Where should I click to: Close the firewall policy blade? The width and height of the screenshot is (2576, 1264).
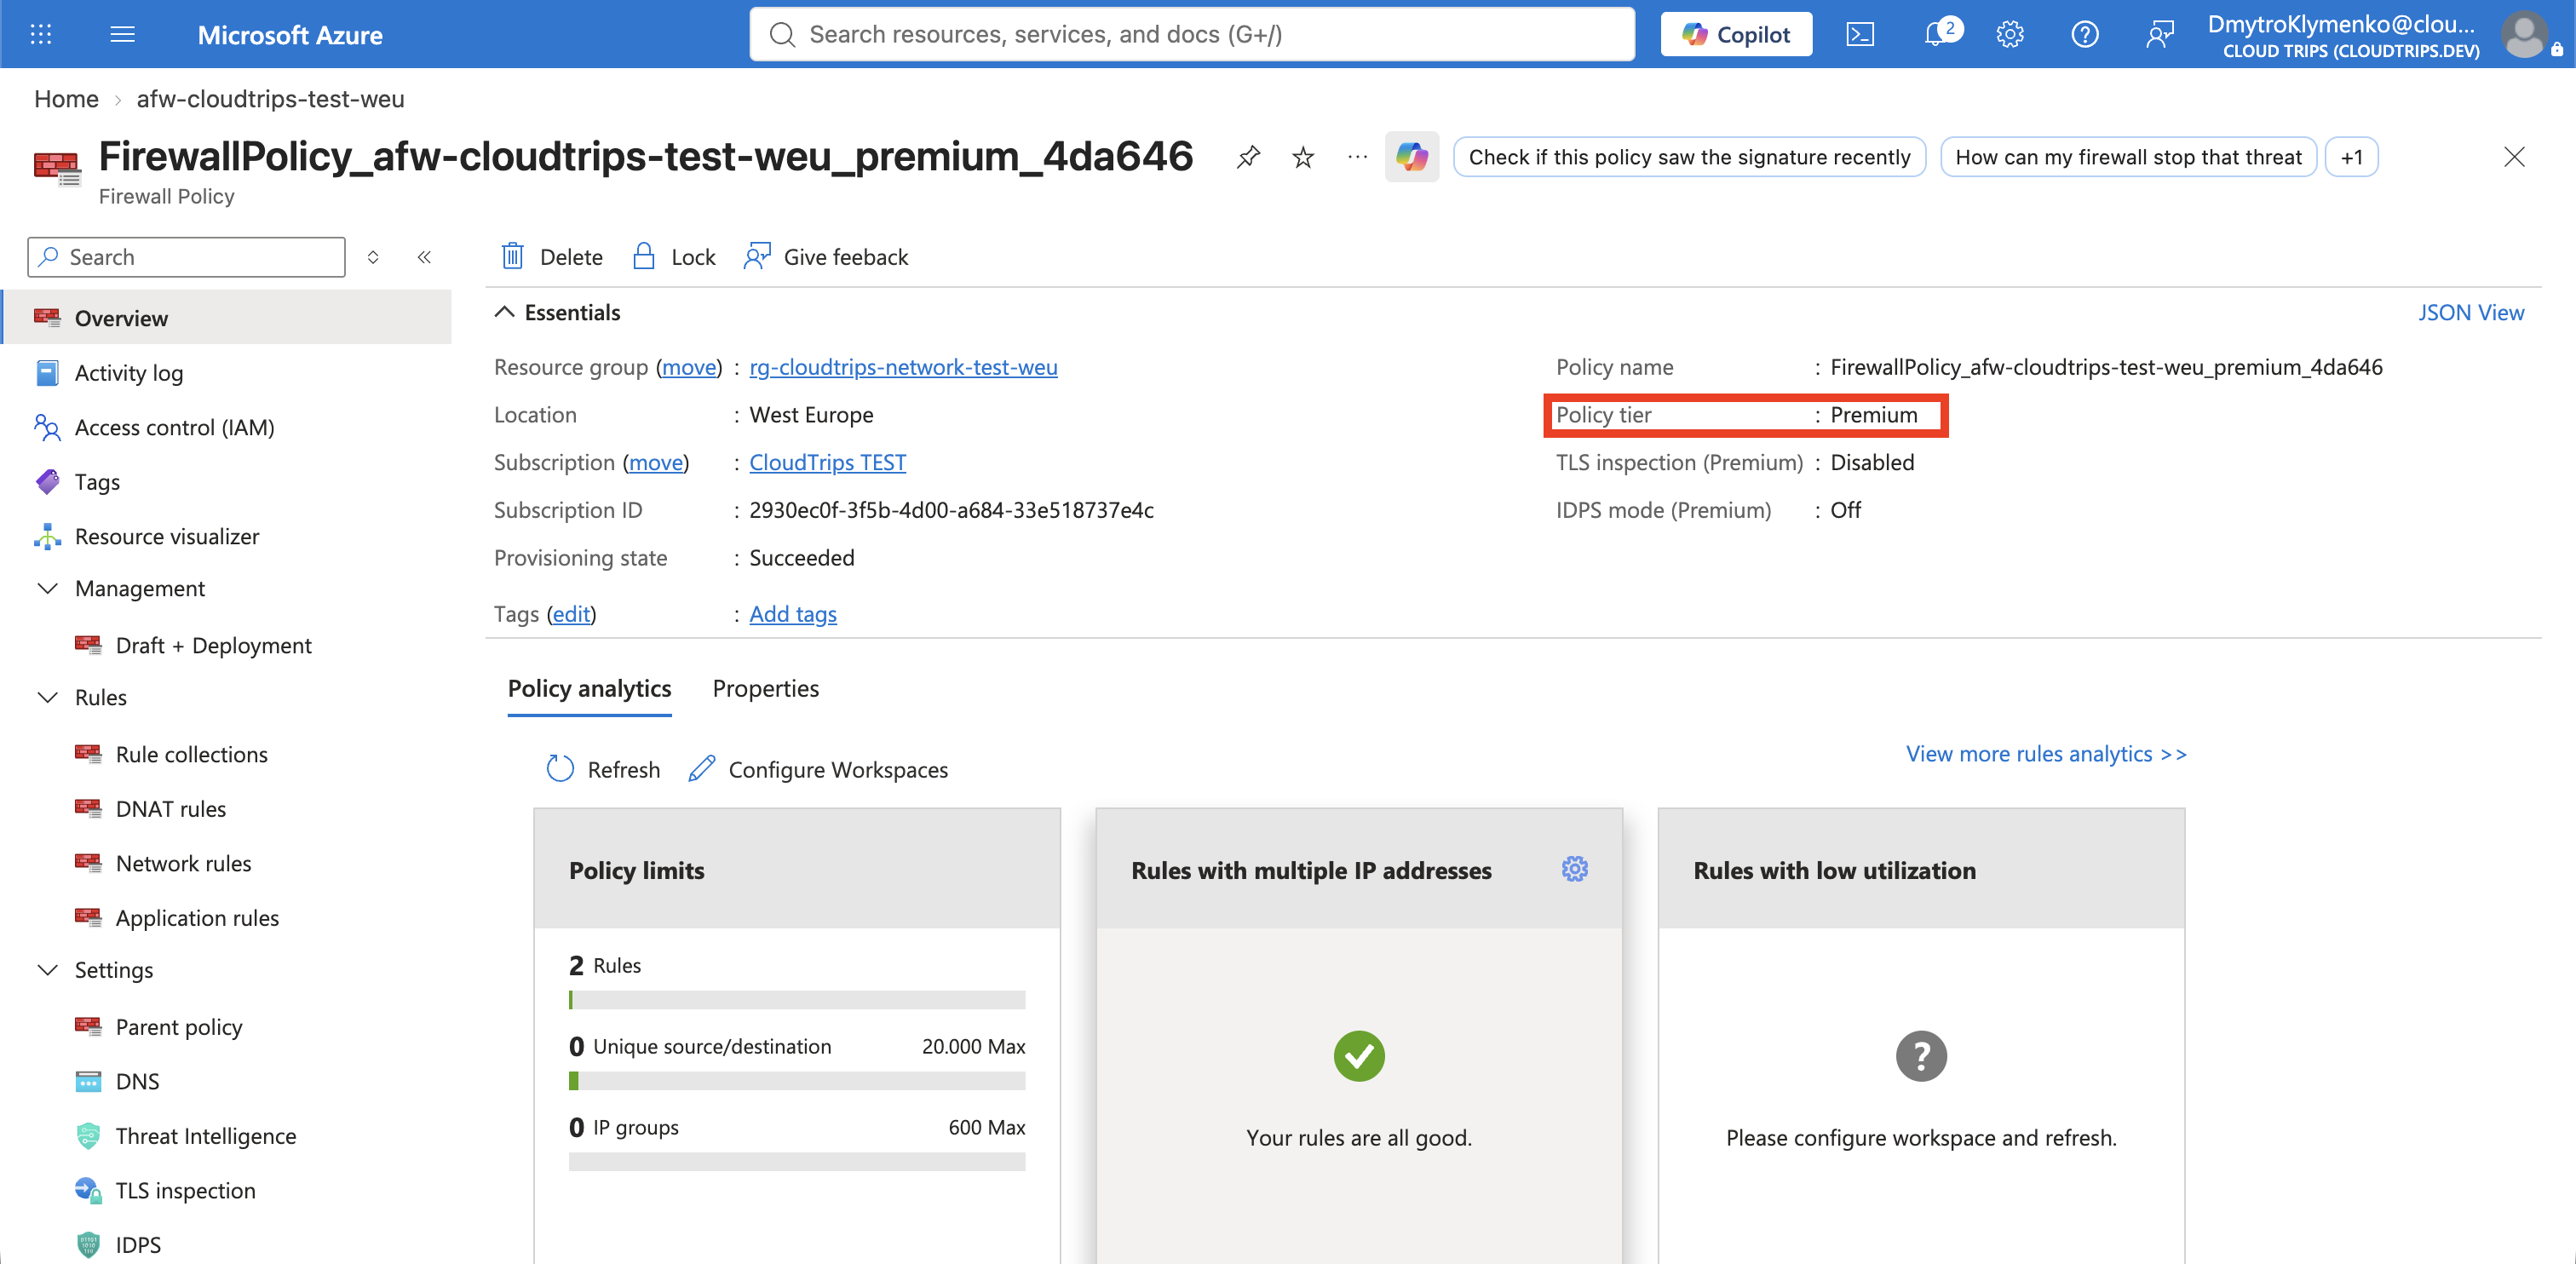2514,157
